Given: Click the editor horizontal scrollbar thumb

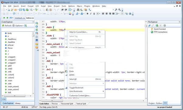Looking at the screenshot, I should [x=52, y=101].
